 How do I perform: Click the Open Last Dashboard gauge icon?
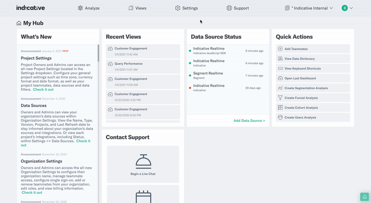280,78
